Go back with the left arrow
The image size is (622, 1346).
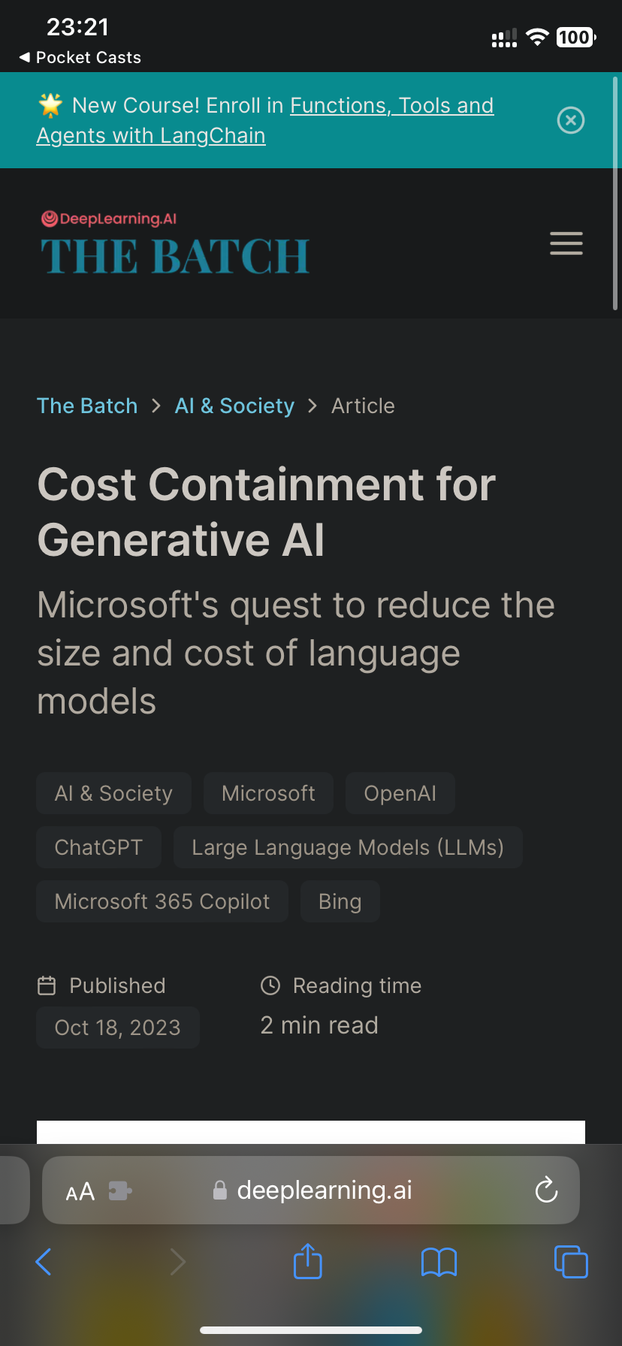click(44, 1261)
